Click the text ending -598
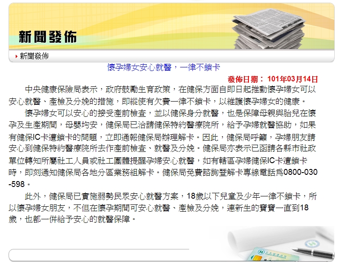Screen dimensions: 341x262 [17, 184]
